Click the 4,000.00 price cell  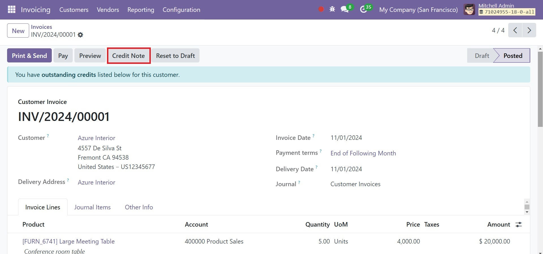[408, 241]
